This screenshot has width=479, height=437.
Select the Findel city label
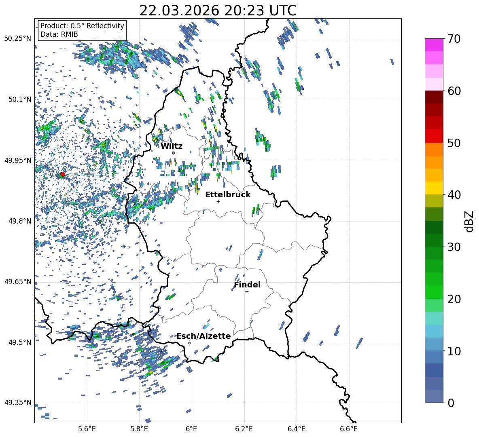(247, 285)
